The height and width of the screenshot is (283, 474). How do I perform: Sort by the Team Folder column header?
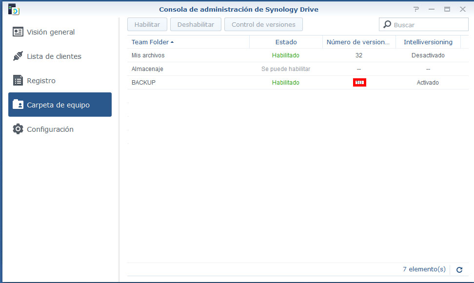coord(188,42)
